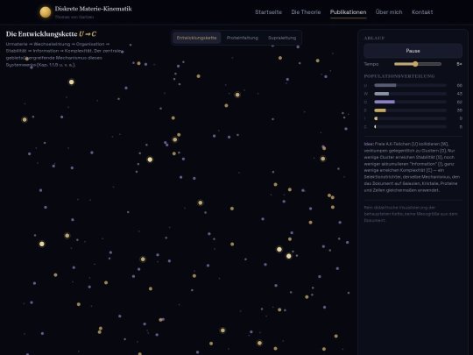Viewport: 473px width, 355px height.
Task: Select the Publikationen nav item
Action: [348, 12]
